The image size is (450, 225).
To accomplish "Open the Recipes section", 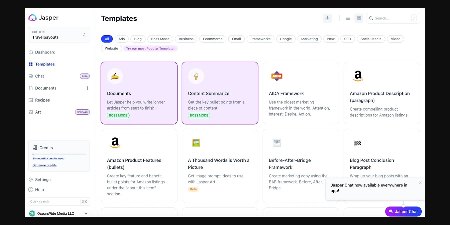I will [42, 100].
